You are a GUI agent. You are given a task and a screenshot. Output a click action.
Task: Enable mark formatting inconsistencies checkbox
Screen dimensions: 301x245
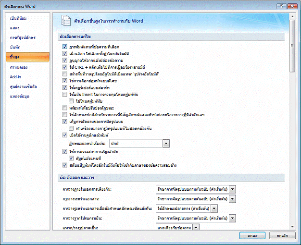[71, 128]
